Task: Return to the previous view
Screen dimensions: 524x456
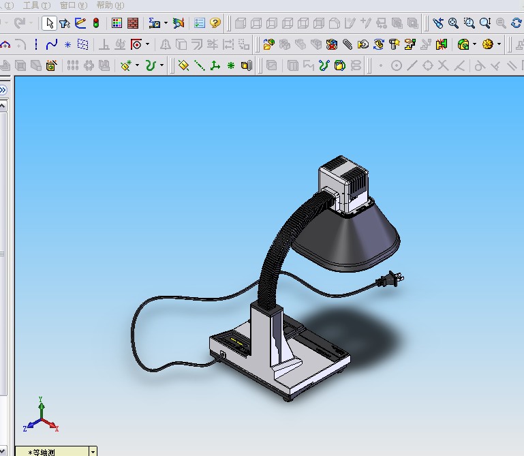Action: click(x=437, y=23)
